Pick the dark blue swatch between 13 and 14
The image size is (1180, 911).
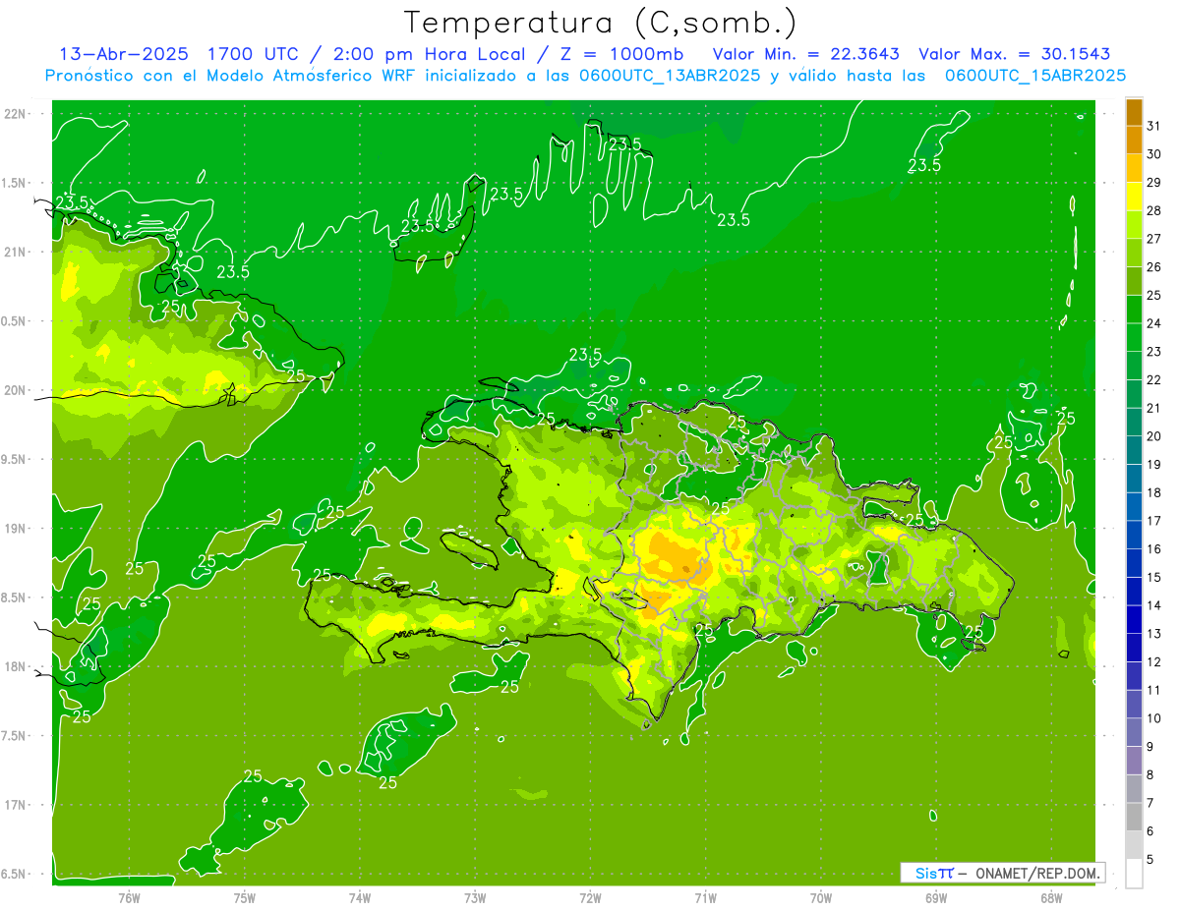pyautogui.click(x=1134, y=619)
